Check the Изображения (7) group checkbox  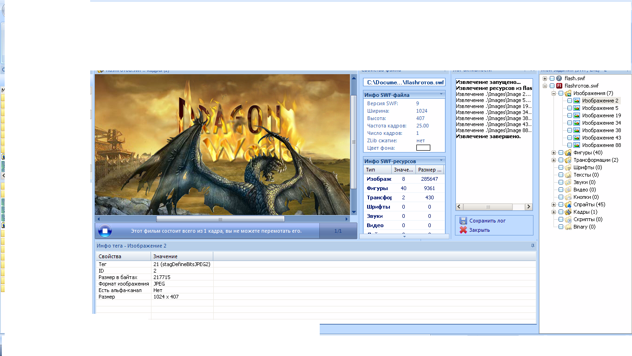pos(561,93)
